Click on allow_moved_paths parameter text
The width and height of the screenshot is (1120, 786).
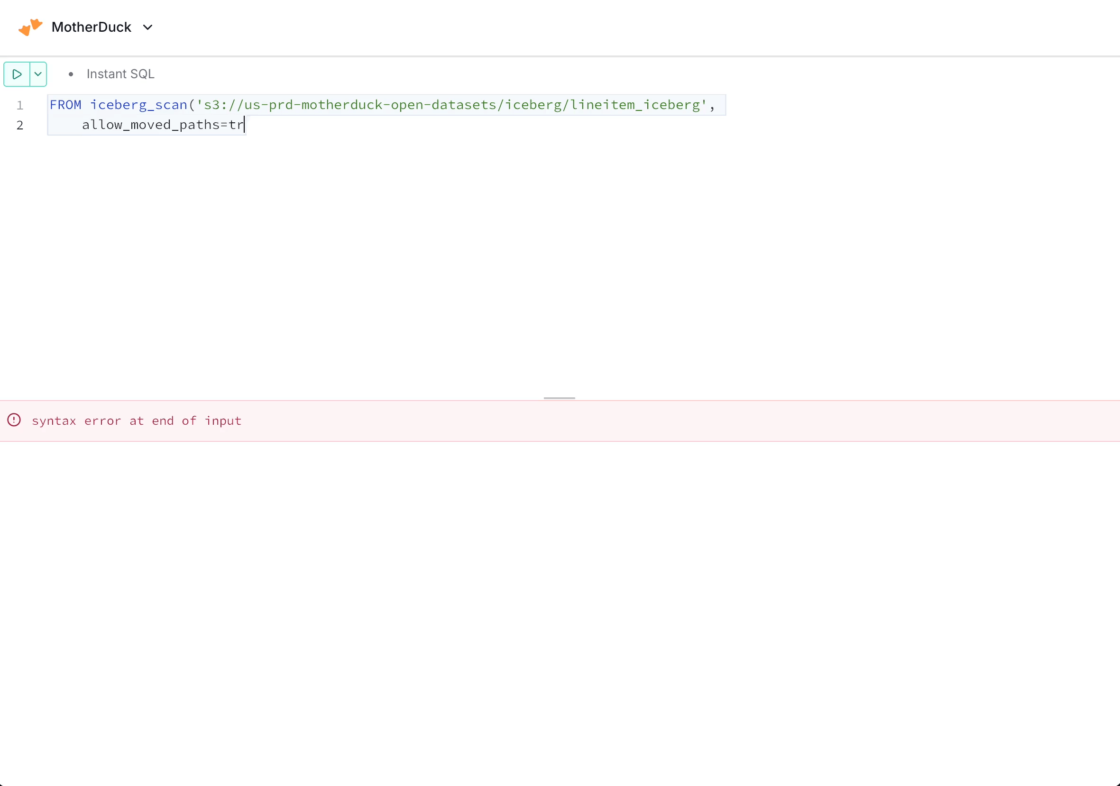pos(150,125)
